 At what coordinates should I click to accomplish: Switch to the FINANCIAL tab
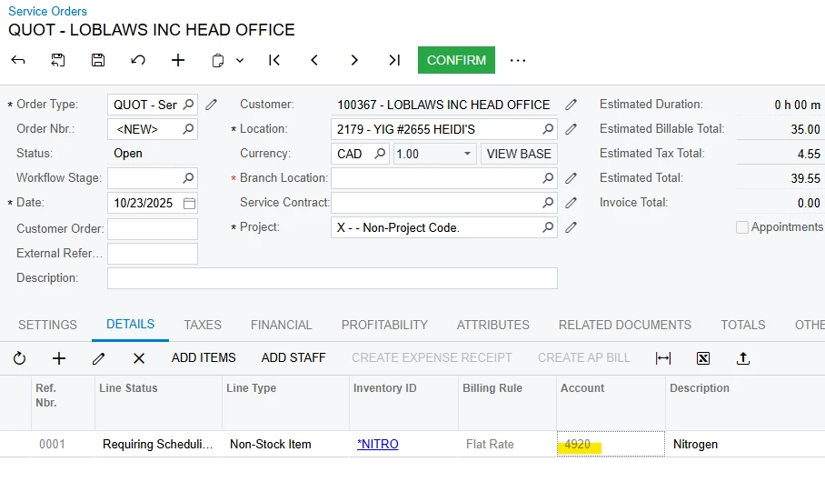[x=282, y=325]
